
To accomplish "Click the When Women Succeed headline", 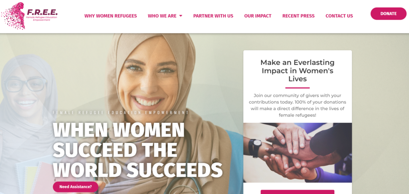I will click(138, 149).
